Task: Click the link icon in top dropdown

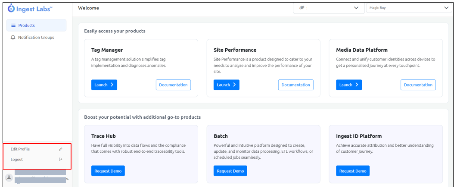Action: coord(302,8)
